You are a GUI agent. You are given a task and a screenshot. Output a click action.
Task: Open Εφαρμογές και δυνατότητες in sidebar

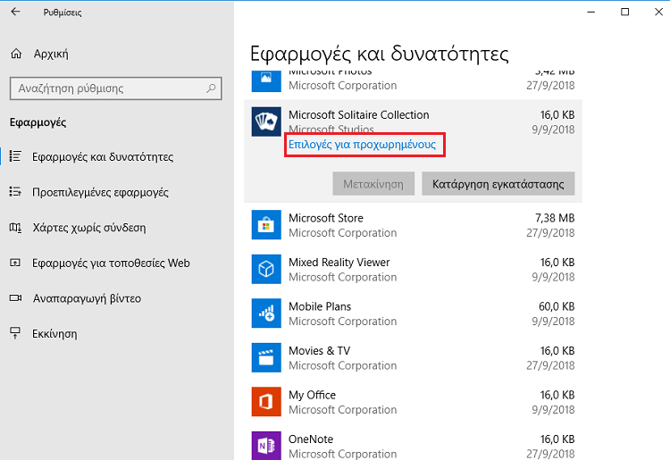(x=103, y=156)
